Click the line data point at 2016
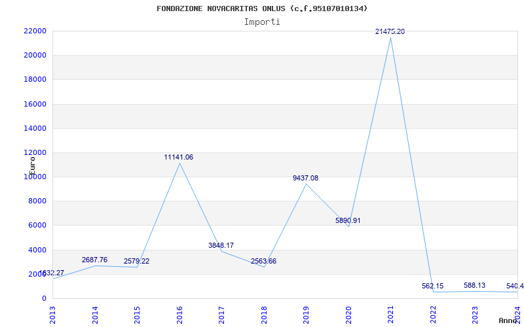This screenshot has height=327, width=524. (179, 163)
